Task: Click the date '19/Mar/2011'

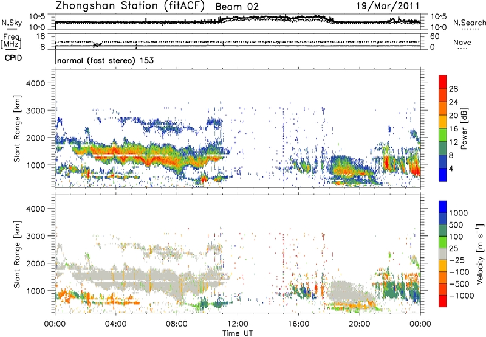Action: click(x=388, y=6)
